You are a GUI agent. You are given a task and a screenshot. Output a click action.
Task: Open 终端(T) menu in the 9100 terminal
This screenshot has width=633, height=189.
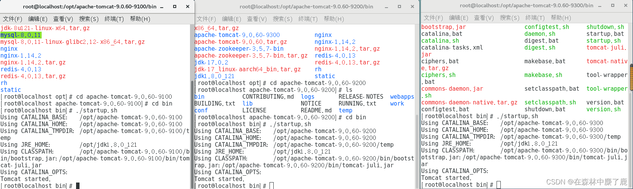click(114, 19)
